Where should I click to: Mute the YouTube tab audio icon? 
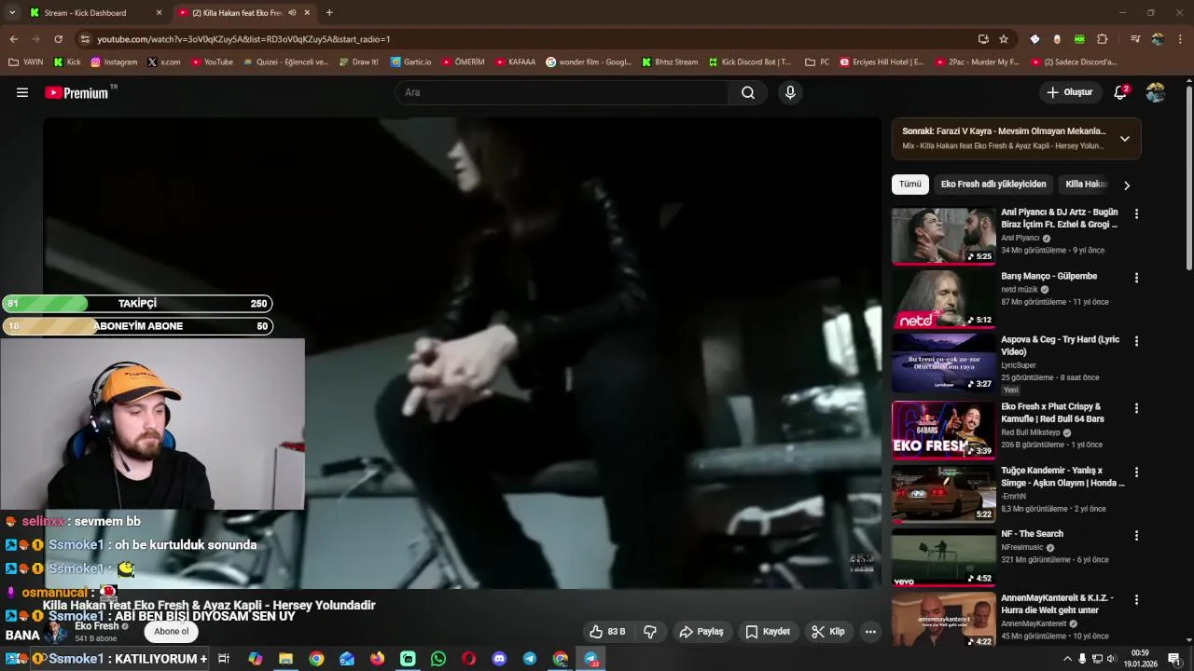pyautogui.click(x=293, y=12)
